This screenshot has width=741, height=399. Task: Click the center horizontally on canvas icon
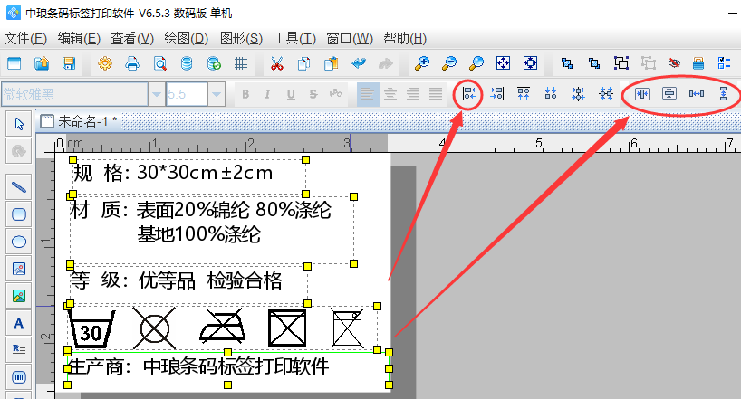[x=642, y=93]
